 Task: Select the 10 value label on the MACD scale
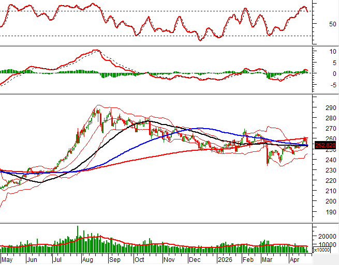(x=319, y=52)
